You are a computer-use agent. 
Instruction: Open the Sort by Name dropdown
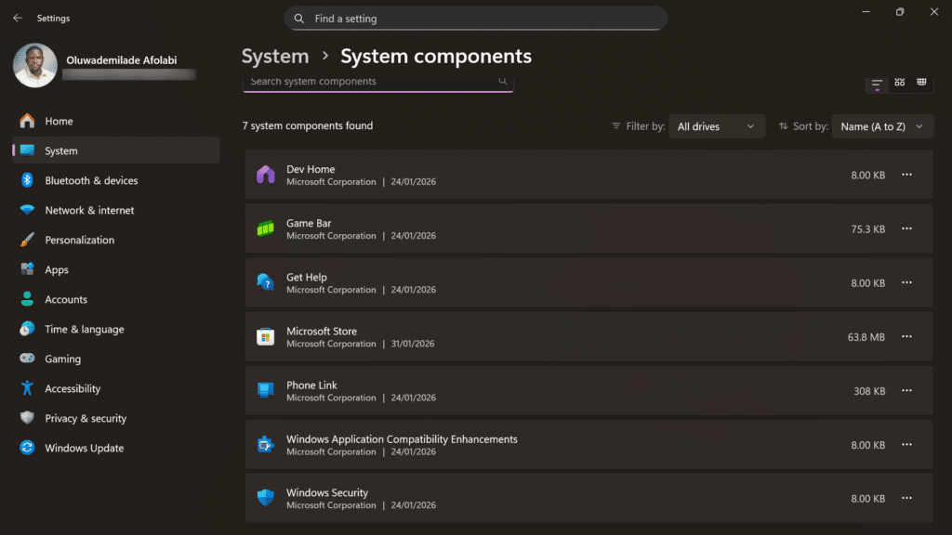tap(882, 126)
